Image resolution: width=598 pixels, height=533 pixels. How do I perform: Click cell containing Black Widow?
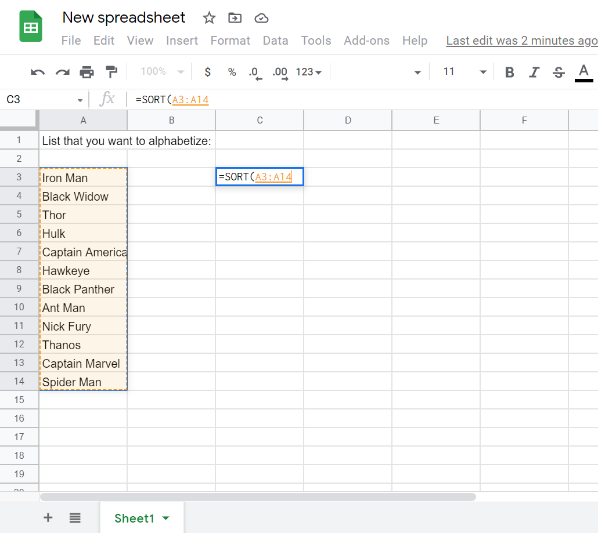pos(83,196)
